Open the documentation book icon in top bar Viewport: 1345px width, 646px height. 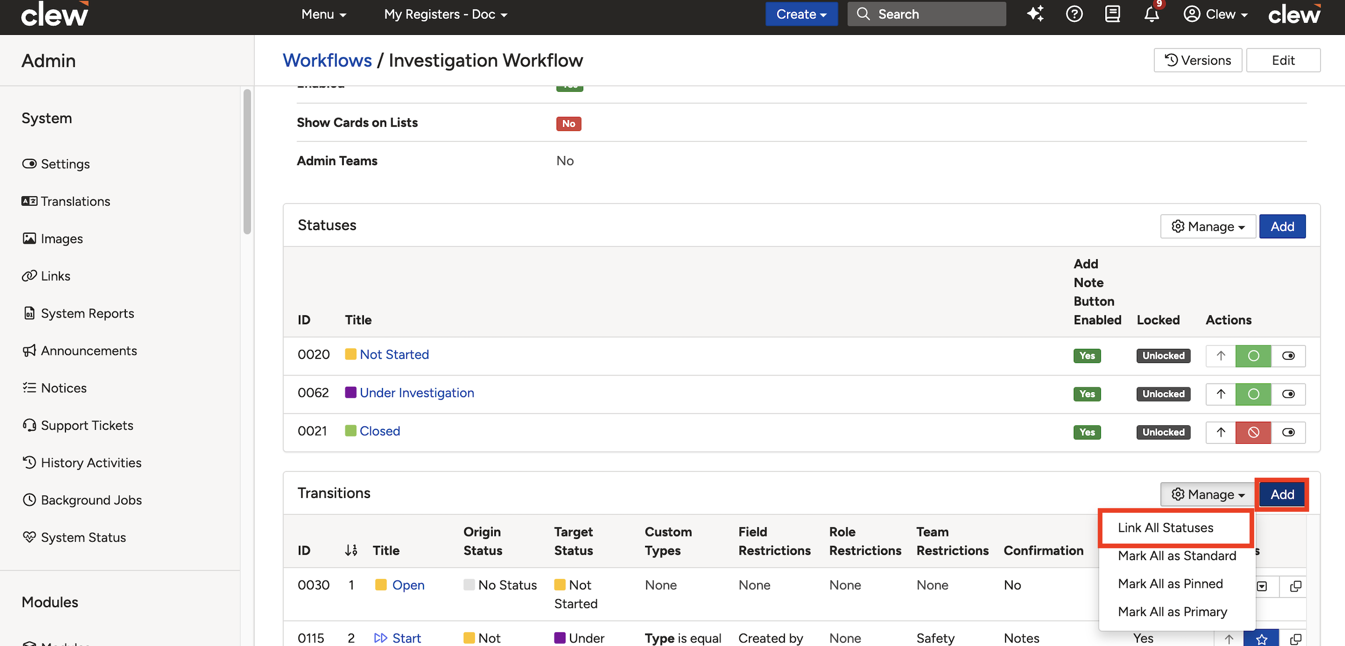(x=1113, y=14)
